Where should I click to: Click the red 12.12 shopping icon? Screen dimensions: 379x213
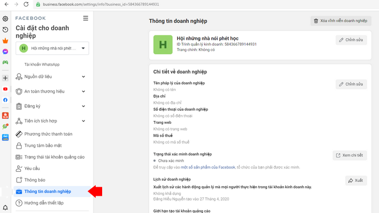point(5,116)
